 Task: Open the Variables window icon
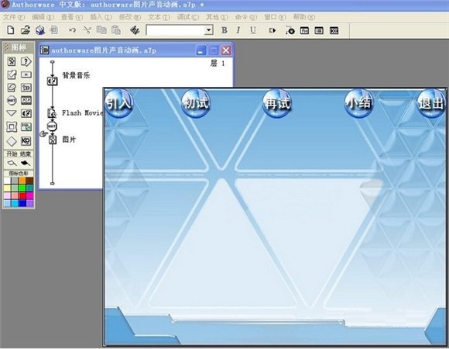click(319, 30)
